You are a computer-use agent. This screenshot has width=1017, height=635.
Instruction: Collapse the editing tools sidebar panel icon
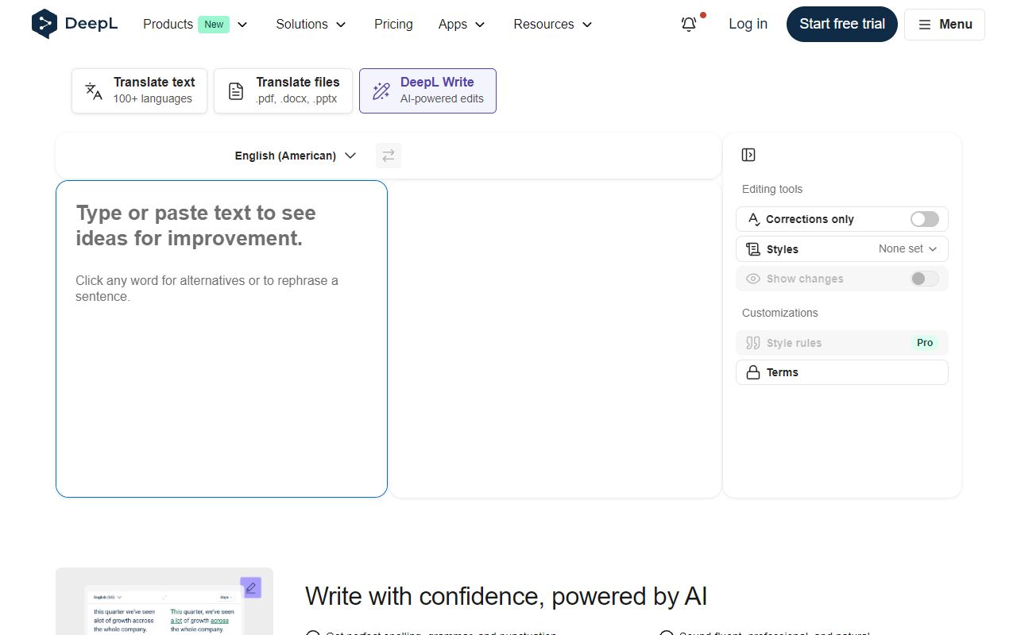point(748,155)
